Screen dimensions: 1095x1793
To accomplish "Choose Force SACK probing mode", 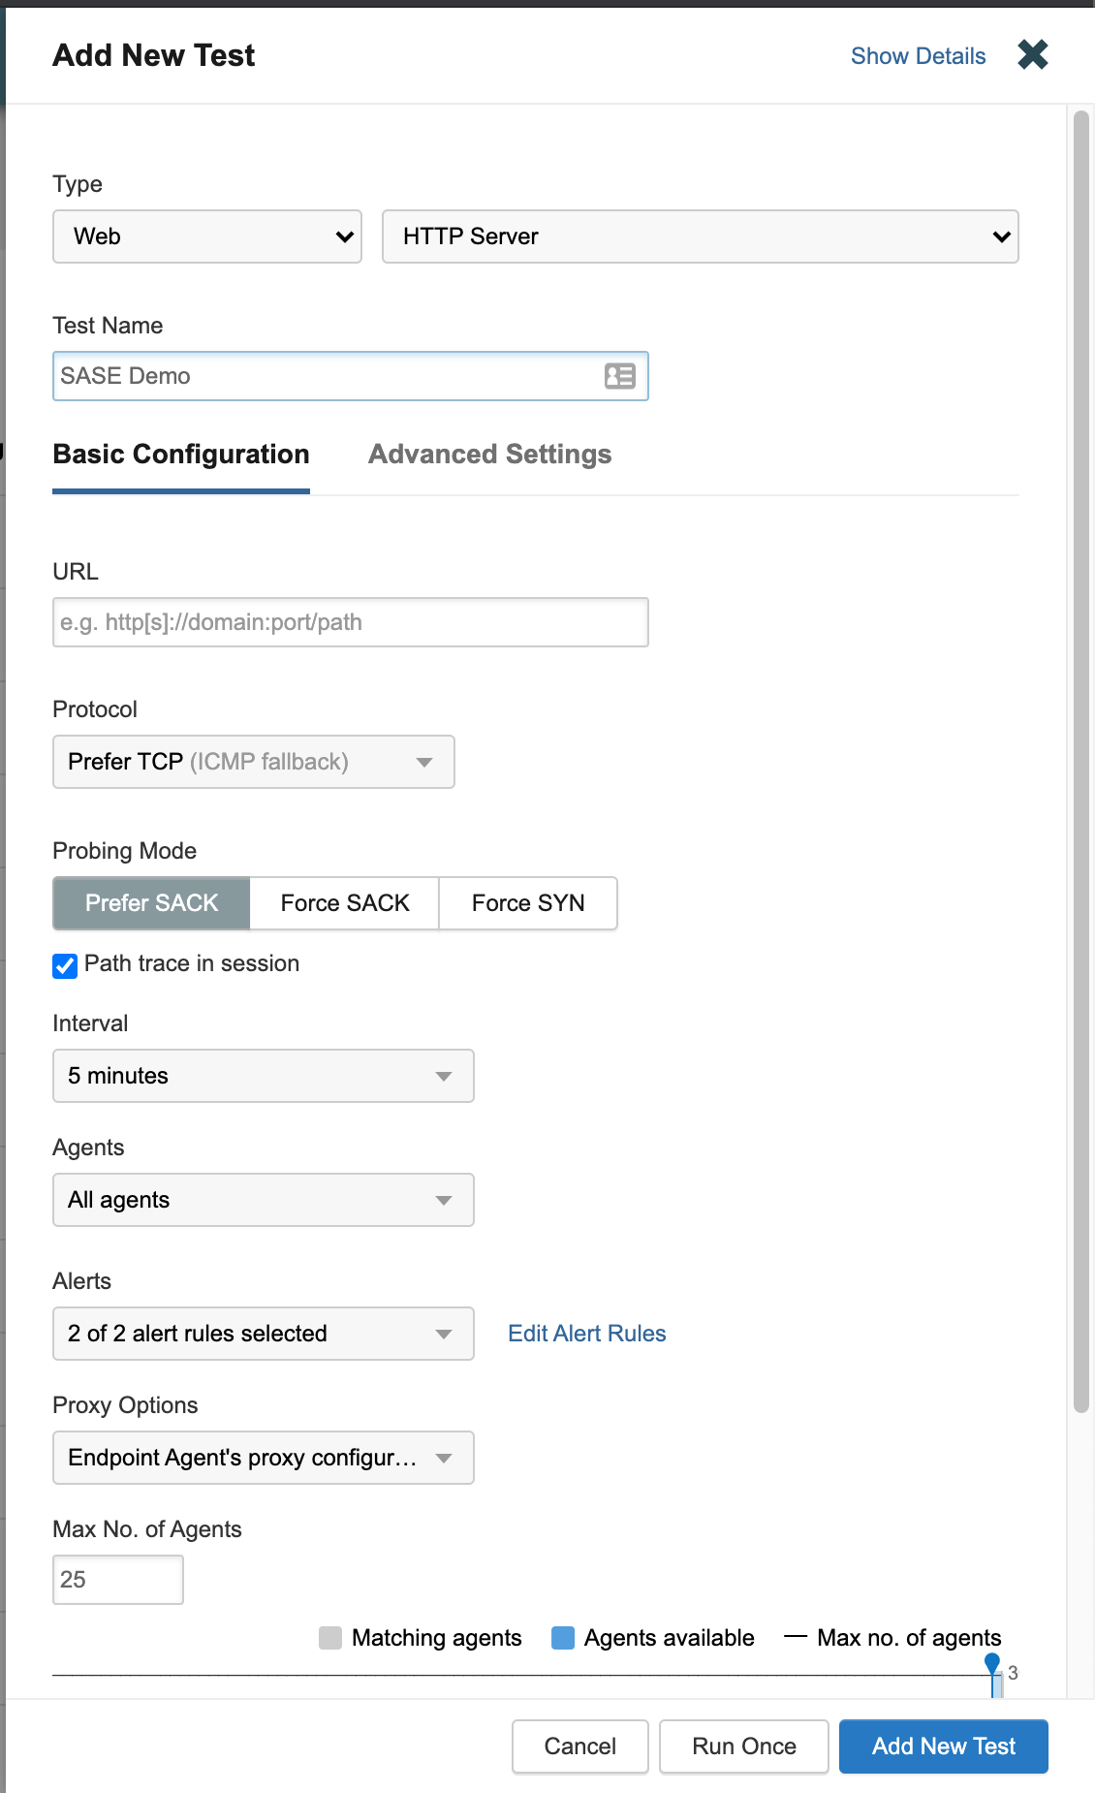I will (345, 903).
